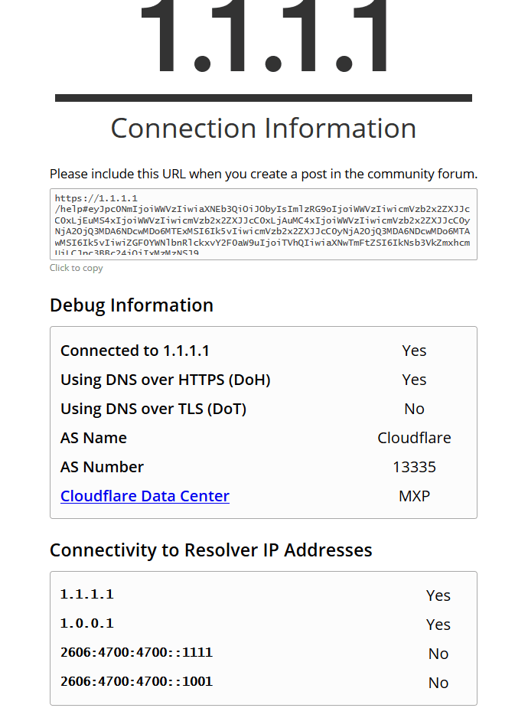This screenshot has width=528, height=708.
Task: Click the debug URL text box
Action: click(263, 224)
